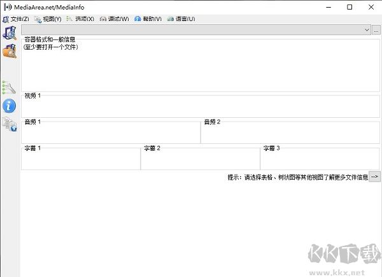Click the (至少要打开一个文件) text

click(51, 46)
